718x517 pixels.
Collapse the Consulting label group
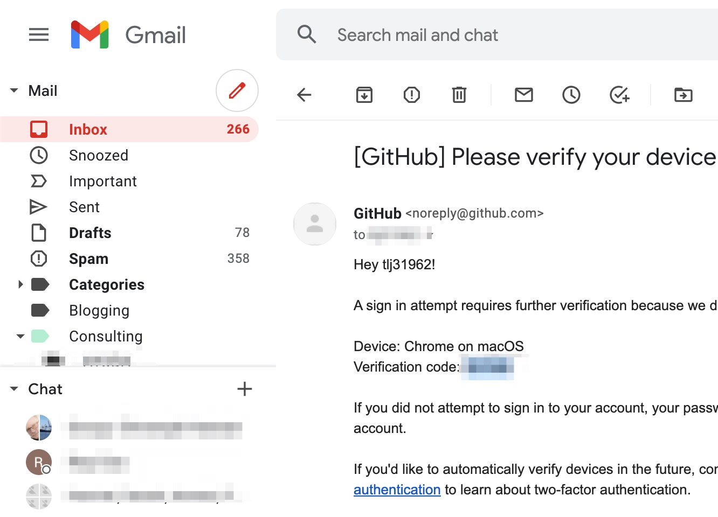20,336
